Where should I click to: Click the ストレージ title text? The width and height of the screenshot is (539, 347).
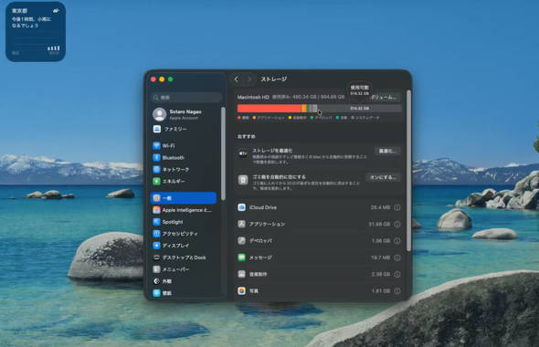(274, 79)
